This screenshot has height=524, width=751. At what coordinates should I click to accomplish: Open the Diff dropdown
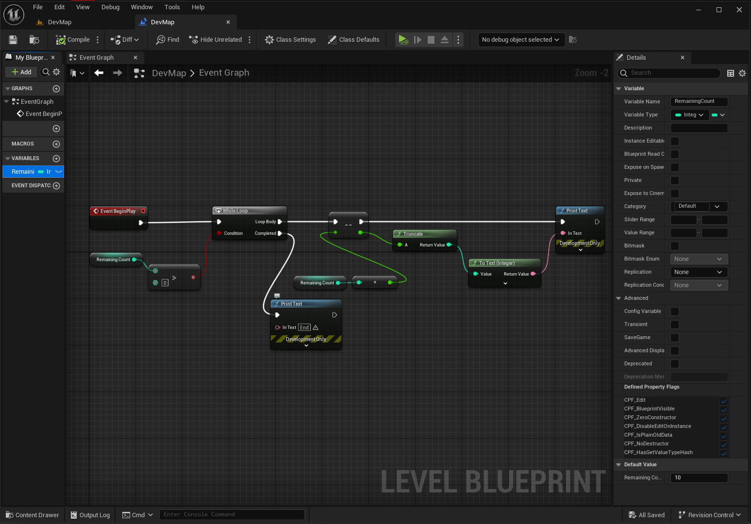coord(125,40)
